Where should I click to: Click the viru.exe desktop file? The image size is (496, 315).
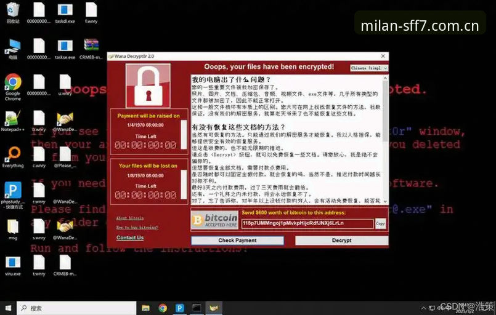13,265
